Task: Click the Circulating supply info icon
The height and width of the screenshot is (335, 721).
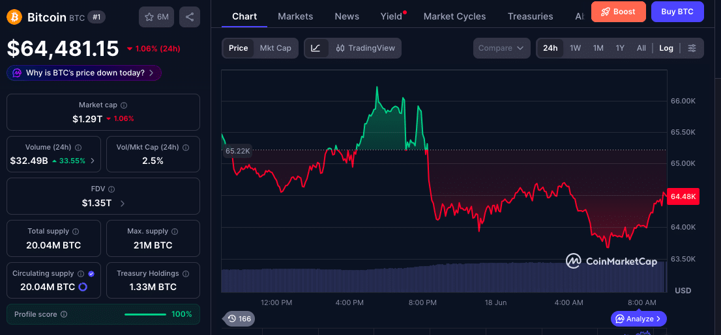Action: pos(81,273)
